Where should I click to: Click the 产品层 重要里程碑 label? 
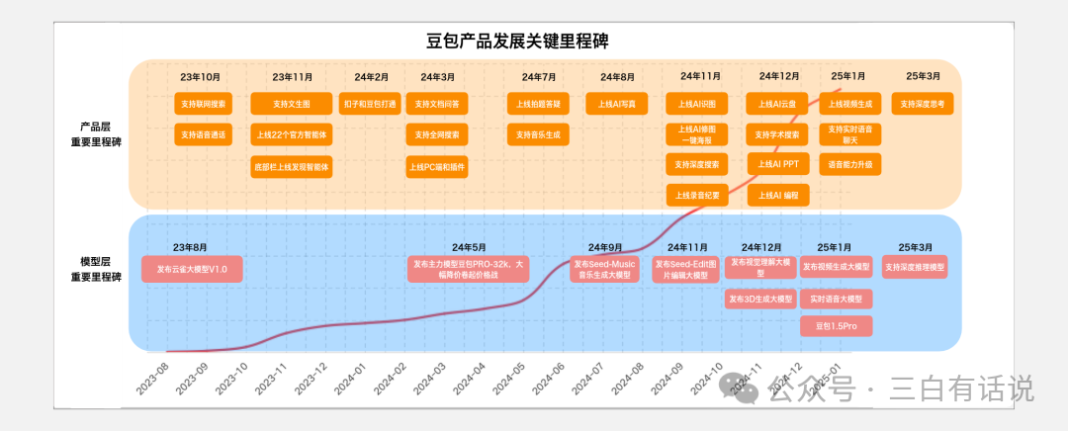pos(95,134)
